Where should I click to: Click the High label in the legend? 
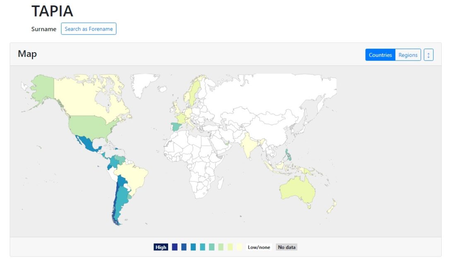coord(161,247)
